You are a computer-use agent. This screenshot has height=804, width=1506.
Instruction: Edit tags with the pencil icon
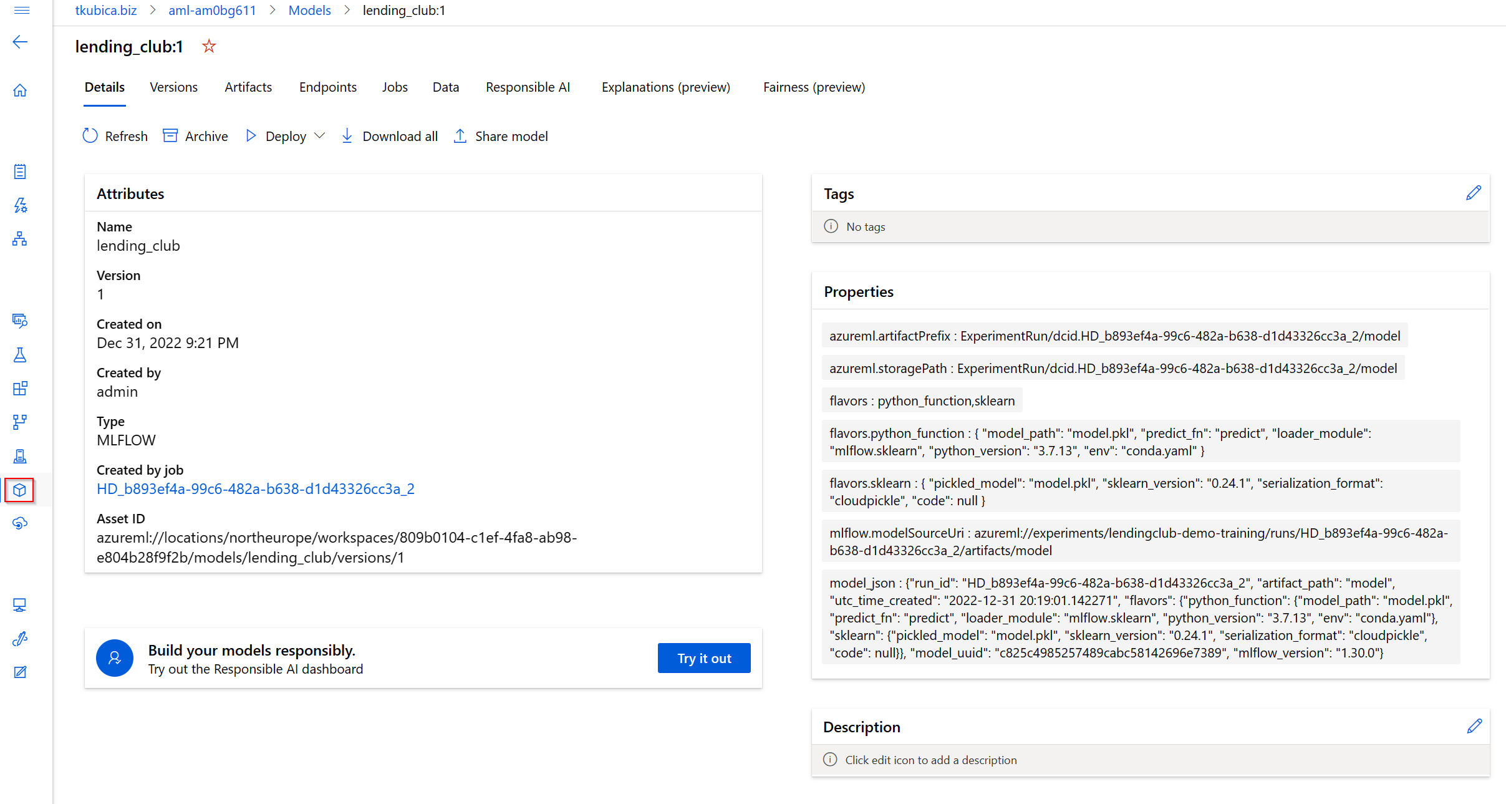[x=1473, y=193]
